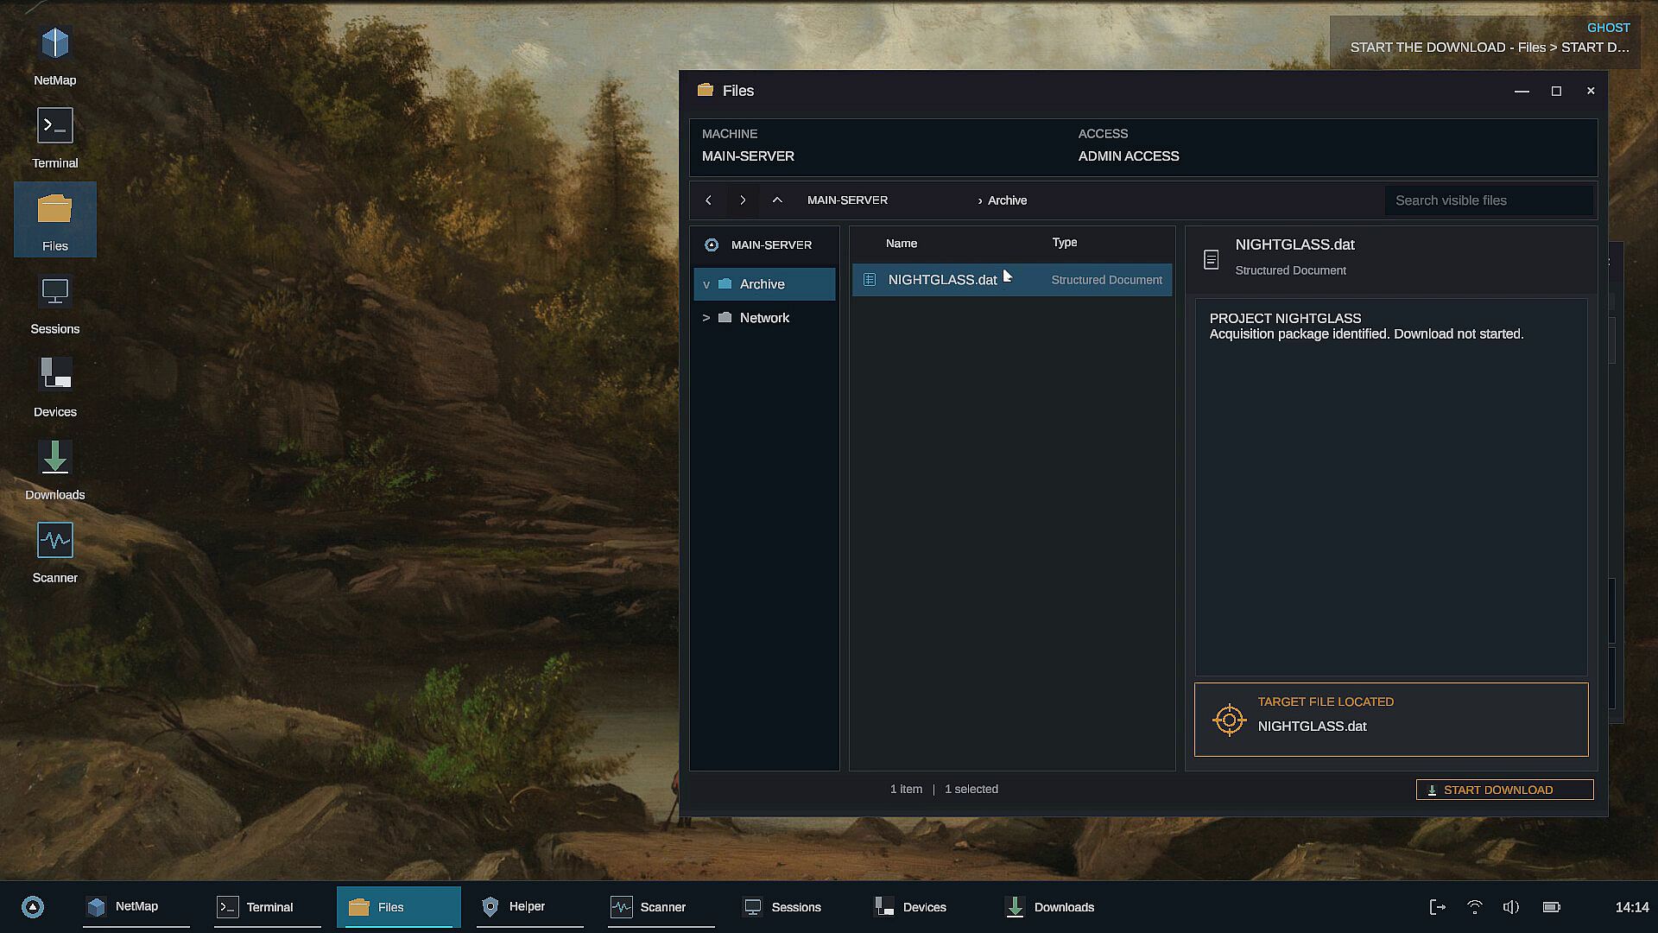The image size is (1658, 933).
Task: Go up one directory level
Action: [x=777, y=200]
